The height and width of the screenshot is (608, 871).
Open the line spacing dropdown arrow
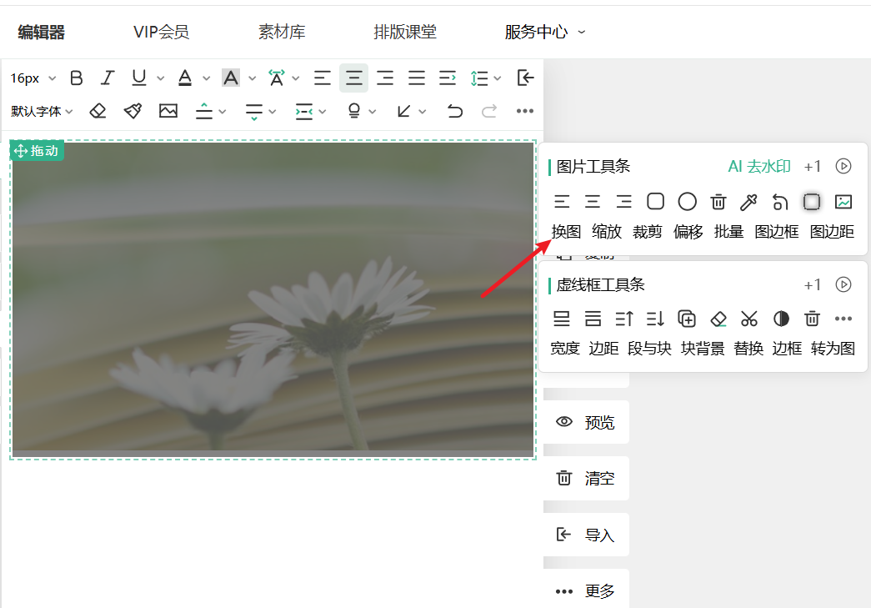(498, 78)
